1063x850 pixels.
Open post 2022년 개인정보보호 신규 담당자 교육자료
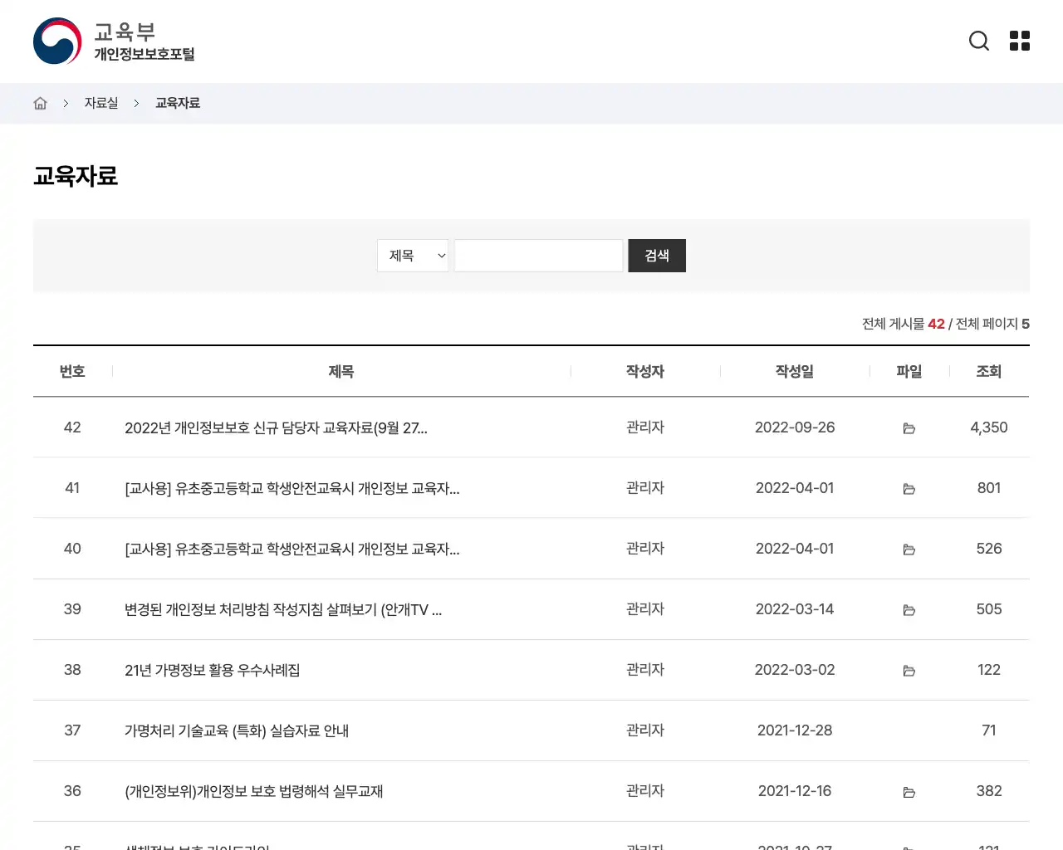[276, 427]
